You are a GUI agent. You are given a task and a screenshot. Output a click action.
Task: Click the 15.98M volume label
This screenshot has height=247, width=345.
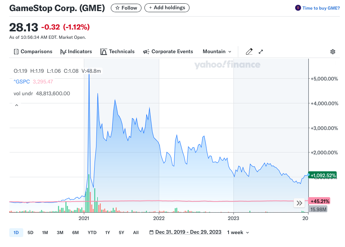(x=318, y=209)
